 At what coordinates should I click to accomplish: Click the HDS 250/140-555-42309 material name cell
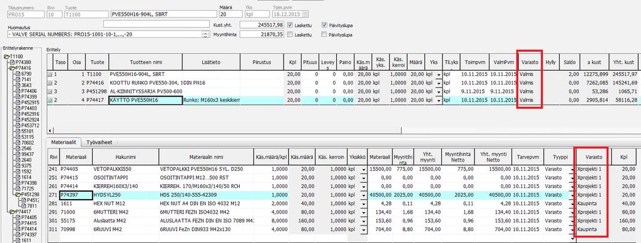[x=206, y=195]
